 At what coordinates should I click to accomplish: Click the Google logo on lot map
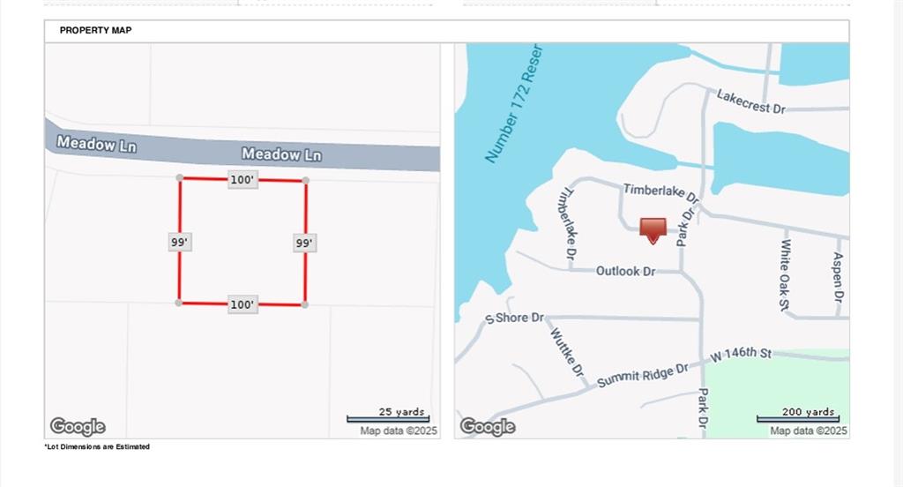(78, 427)
